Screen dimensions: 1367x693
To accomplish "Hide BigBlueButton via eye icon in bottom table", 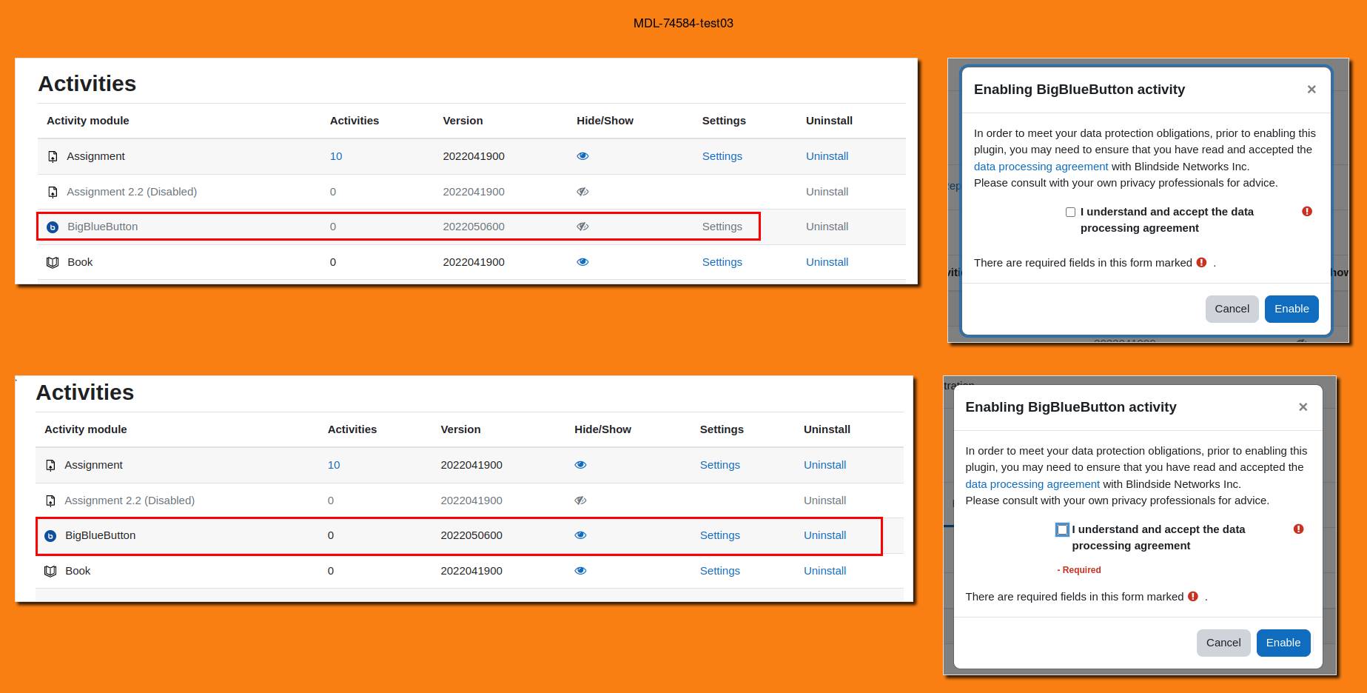I will tap(580, 535).
